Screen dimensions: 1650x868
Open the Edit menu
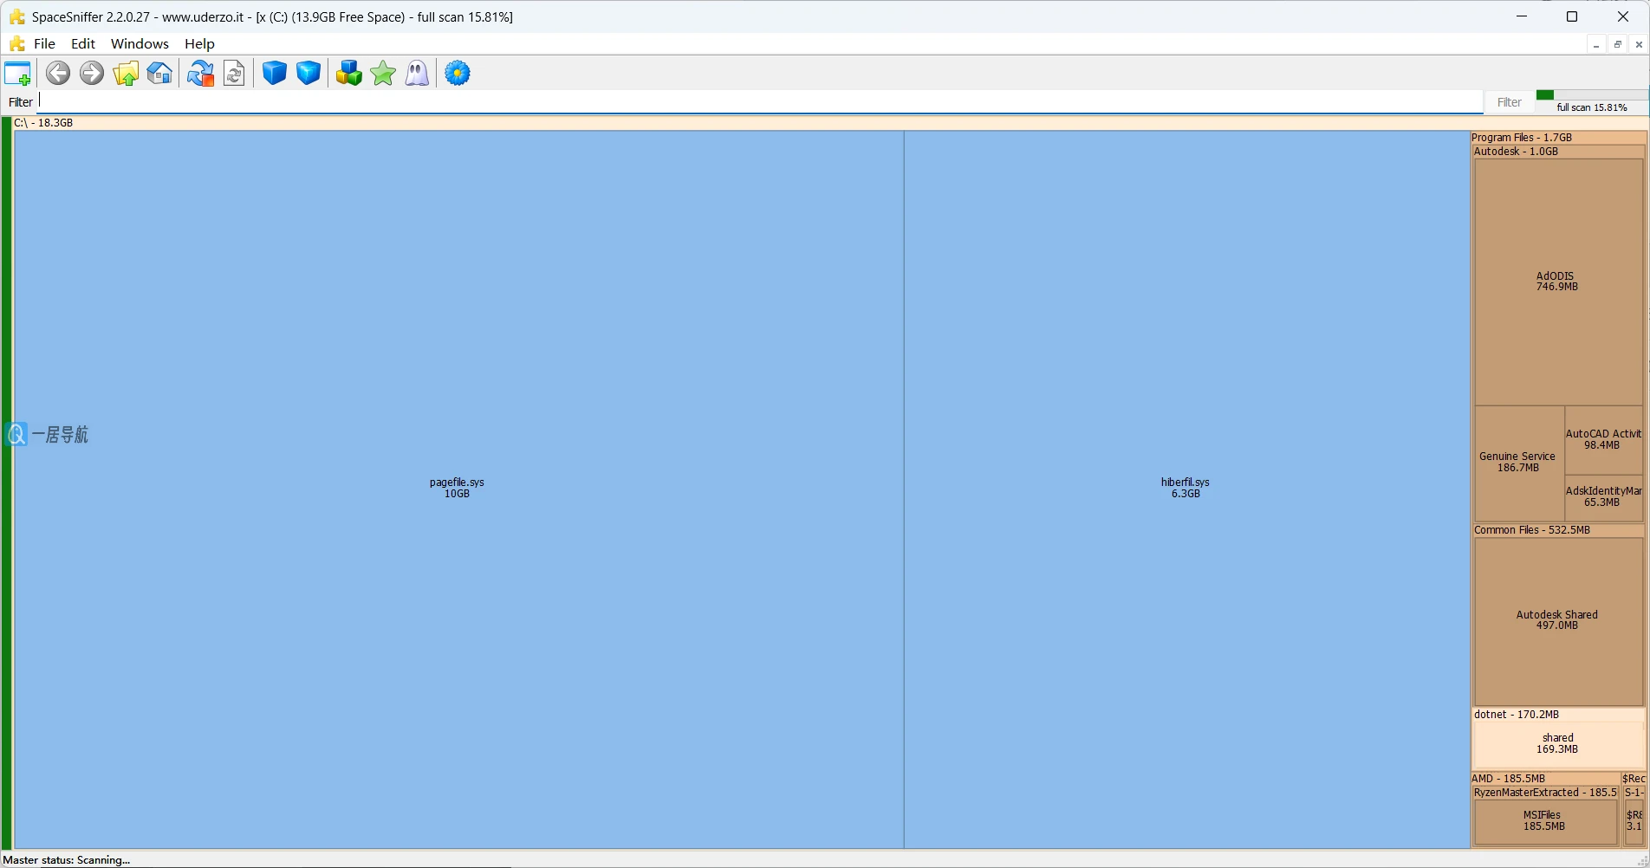(x=82, y=43)
